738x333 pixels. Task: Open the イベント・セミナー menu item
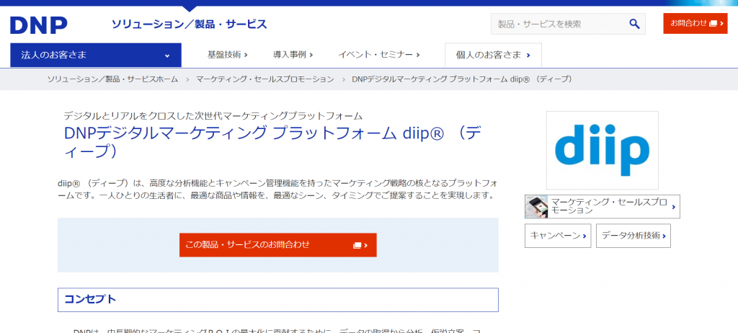pos(379,55)
